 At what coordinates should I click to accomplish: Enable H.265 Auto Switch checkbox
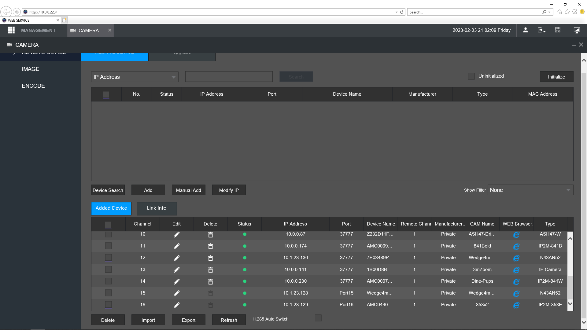coord(318,318)
